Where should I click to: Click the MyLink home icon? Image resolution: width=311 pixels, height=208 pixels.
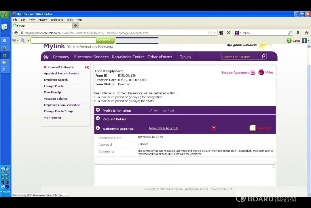(46, 57)
